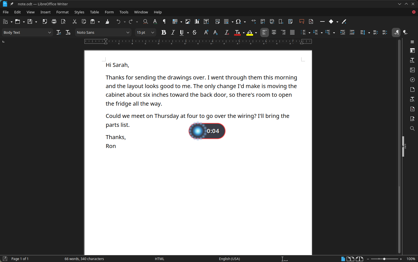Increase paragraph indent

coord(343,33)
